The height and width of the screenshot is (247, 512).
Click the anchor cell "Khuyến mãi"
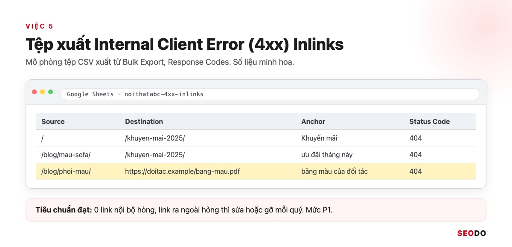320,138
